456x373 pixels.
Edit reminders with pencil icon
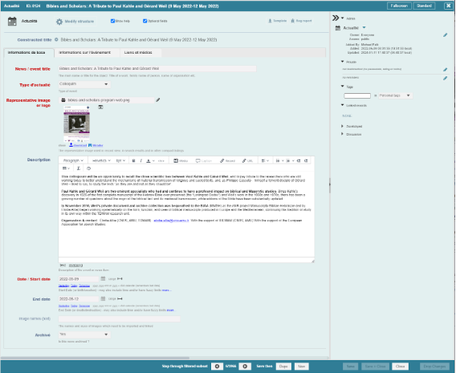pos(446,78)
